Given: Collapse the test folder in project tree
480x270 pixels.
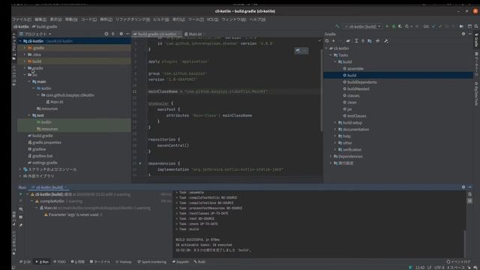Looking at the screenshot, I should click(29, 115).
